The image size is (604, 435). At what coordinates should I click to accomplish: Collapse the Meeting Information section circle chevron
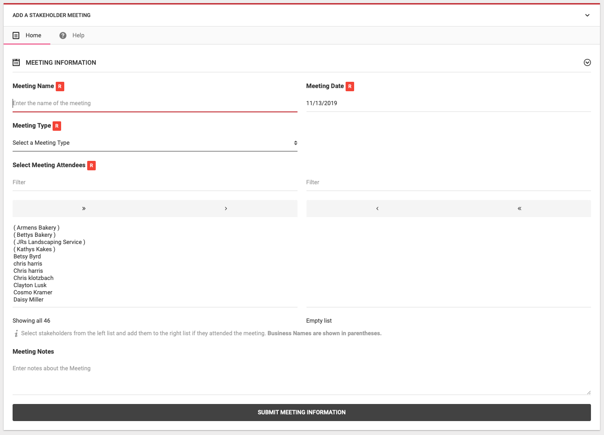point(587,62)
